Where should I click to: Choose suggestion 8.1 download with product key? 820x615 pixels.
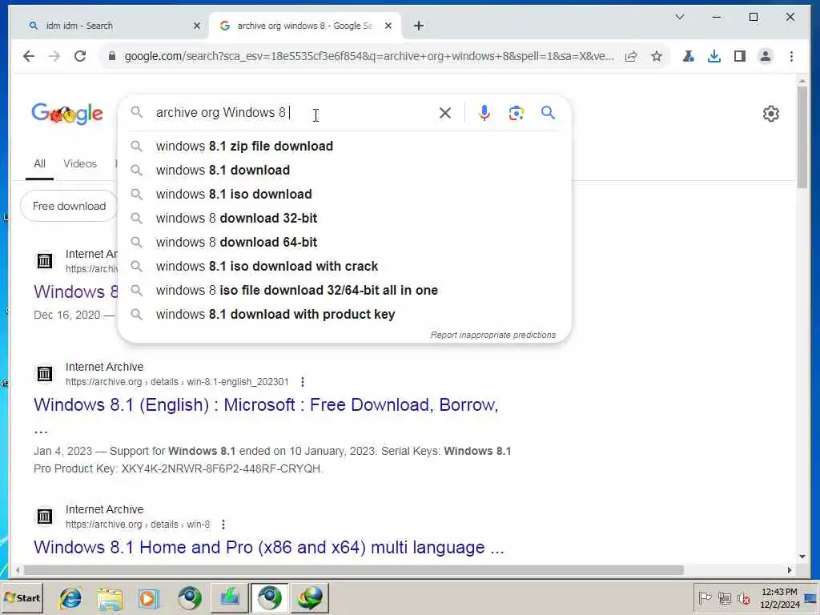(345, 314)
